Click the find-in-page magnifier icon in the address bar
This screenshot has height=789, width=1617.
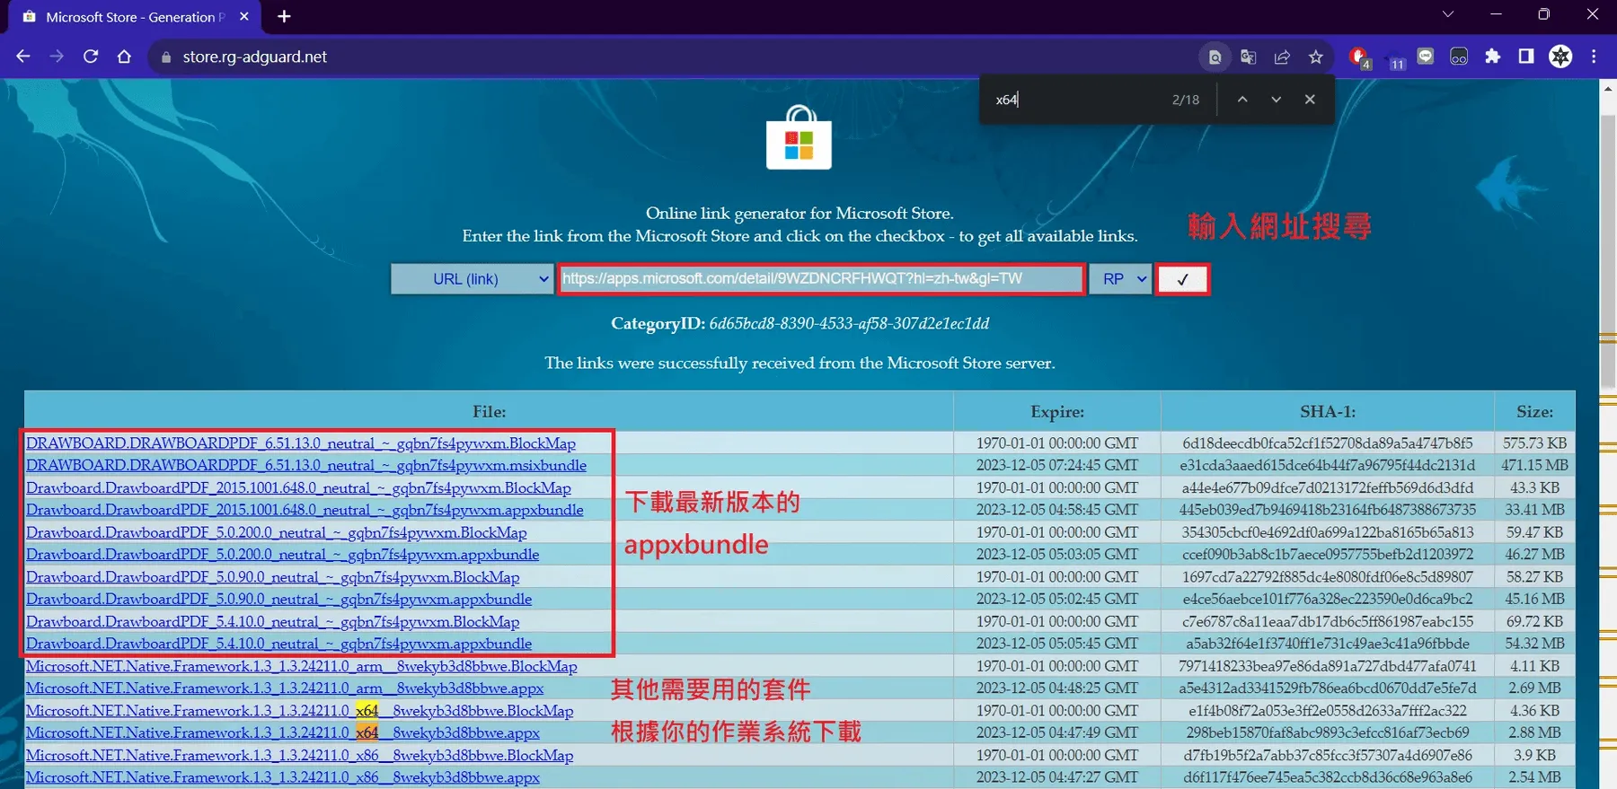1215,57
